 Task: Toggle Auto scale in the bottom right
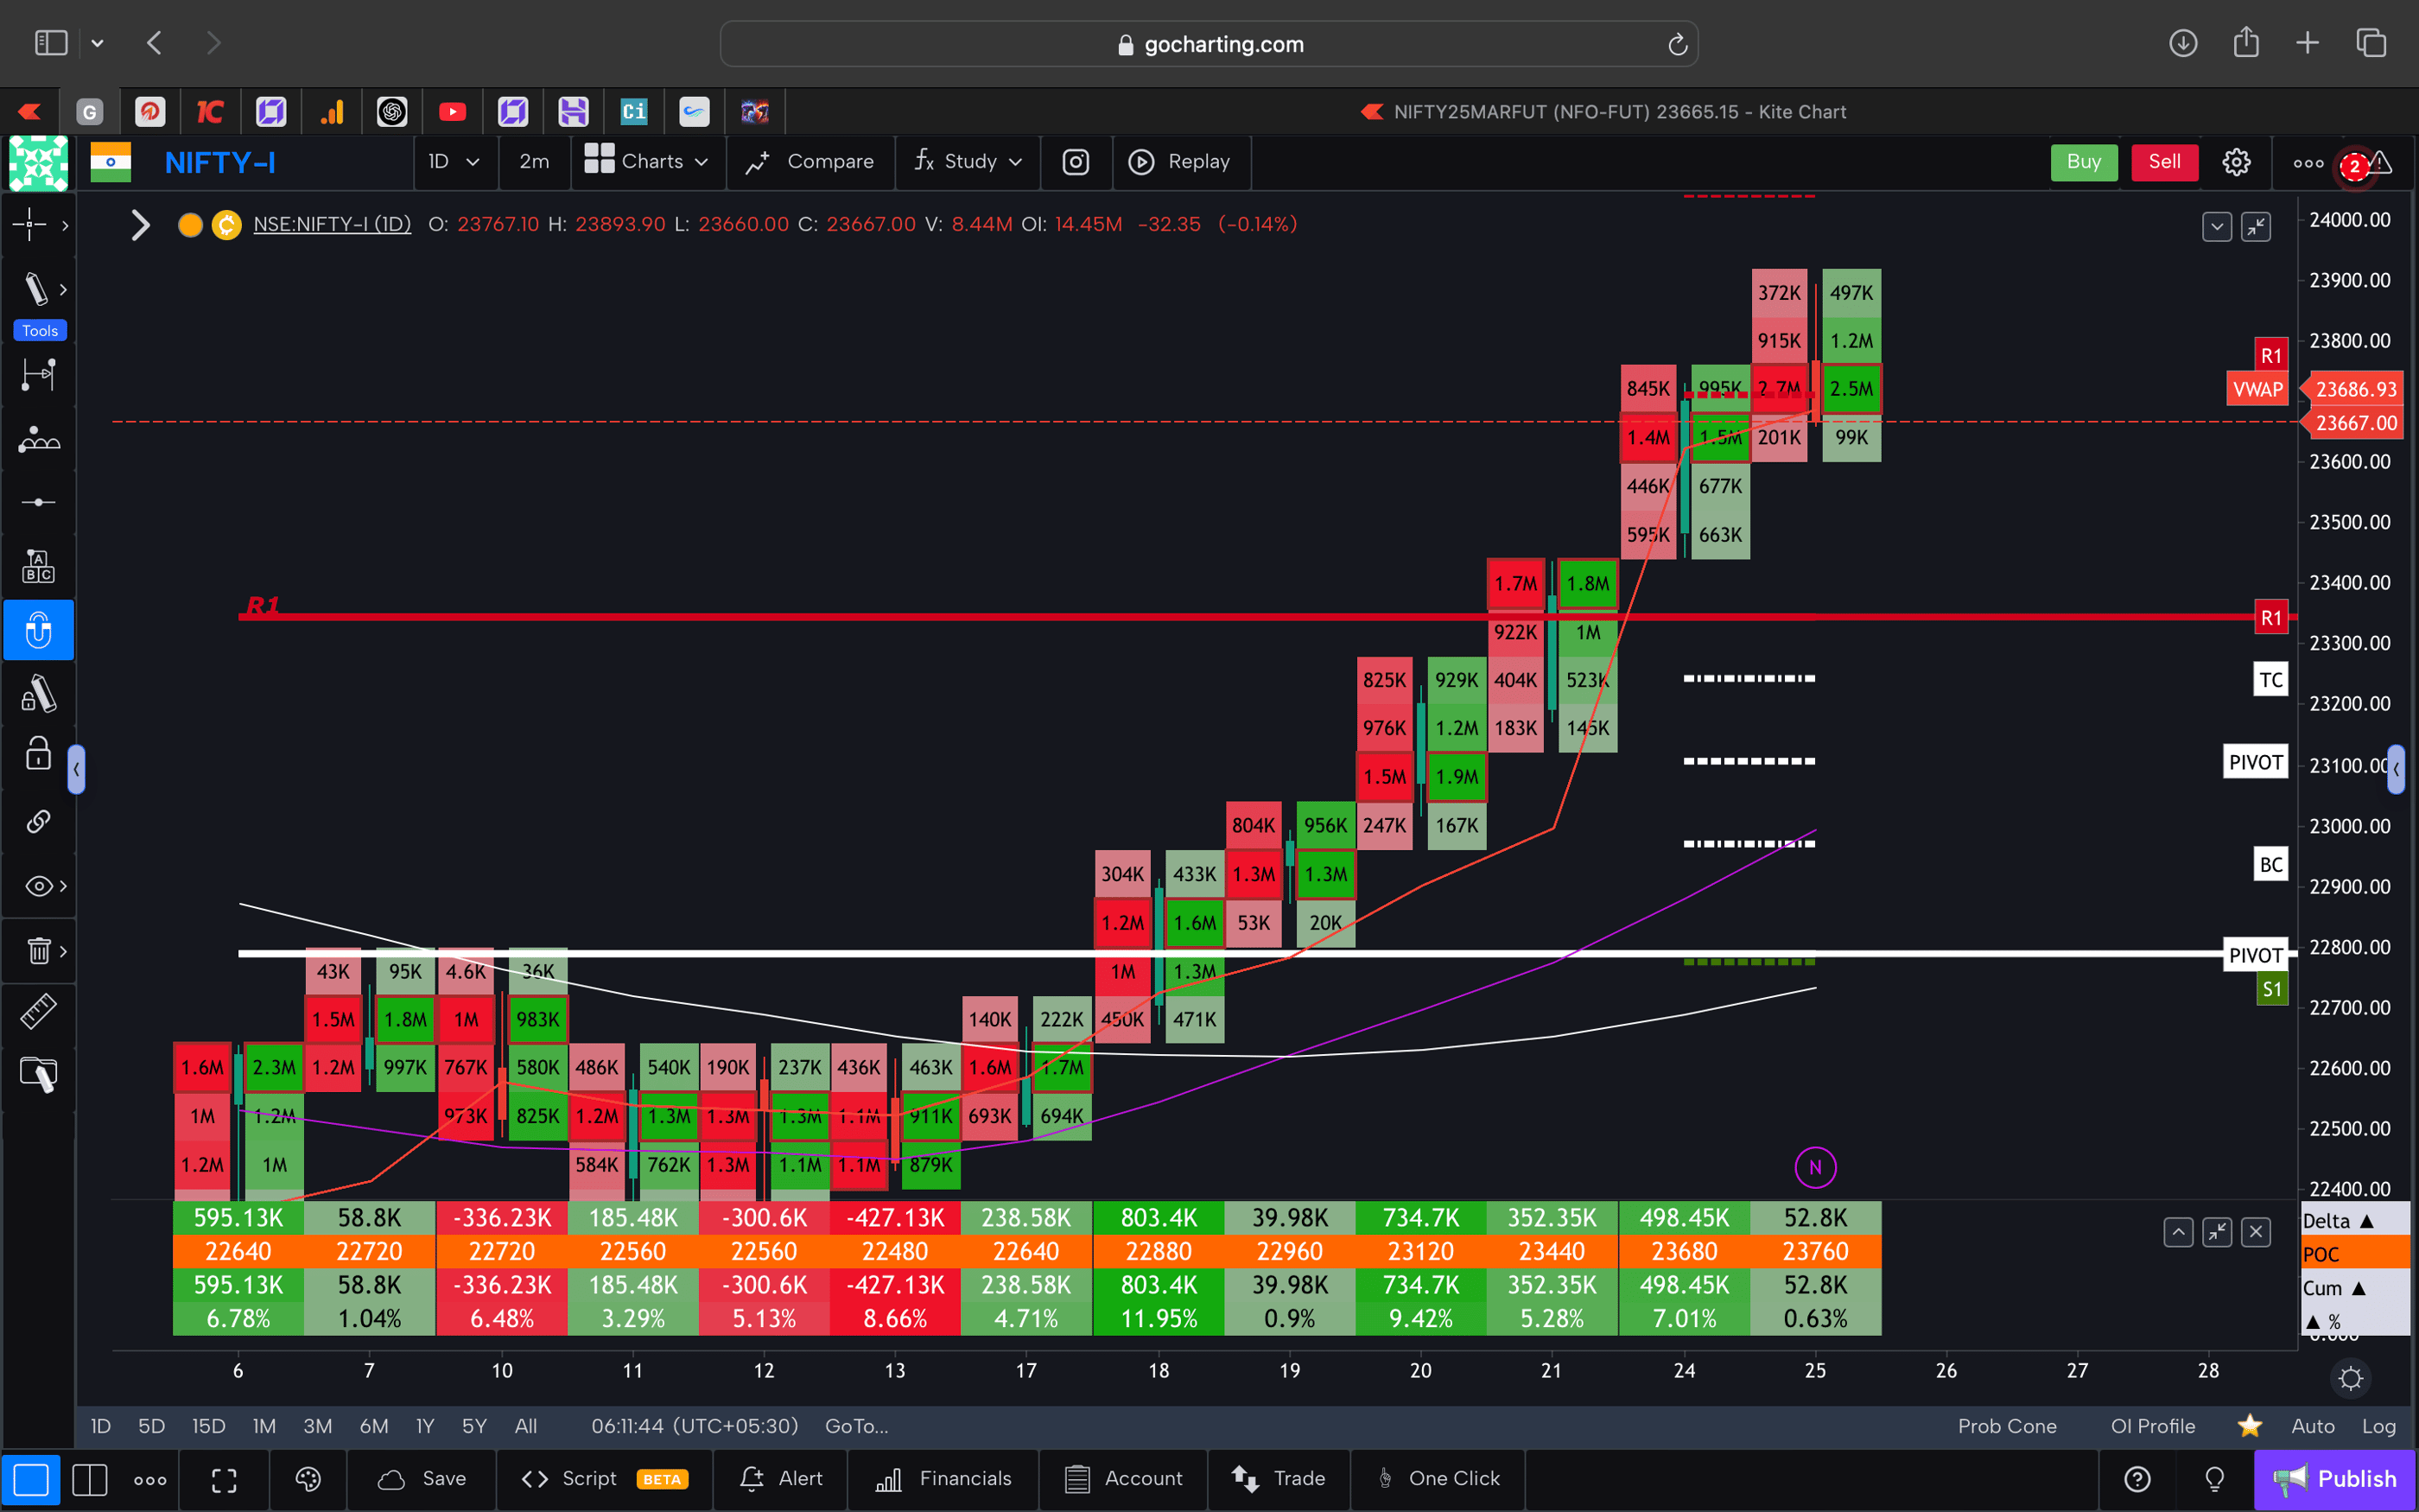[x=2312, y=1426]
